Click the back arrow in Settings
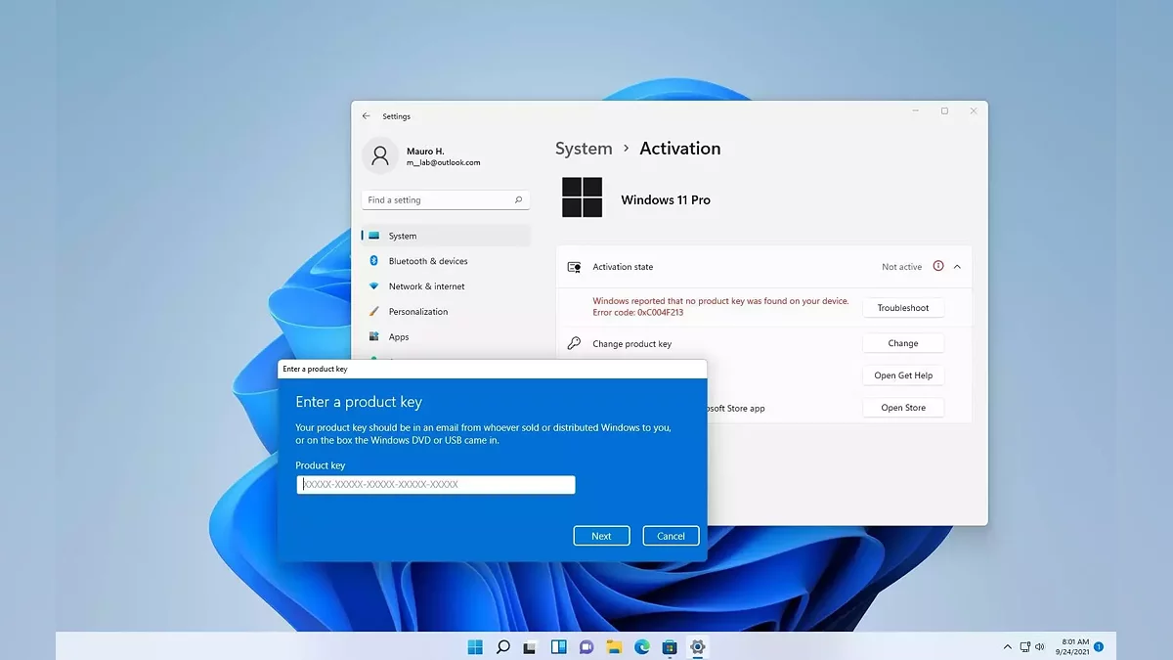This screenshot has height=660, width=1173. coord(367,116)
